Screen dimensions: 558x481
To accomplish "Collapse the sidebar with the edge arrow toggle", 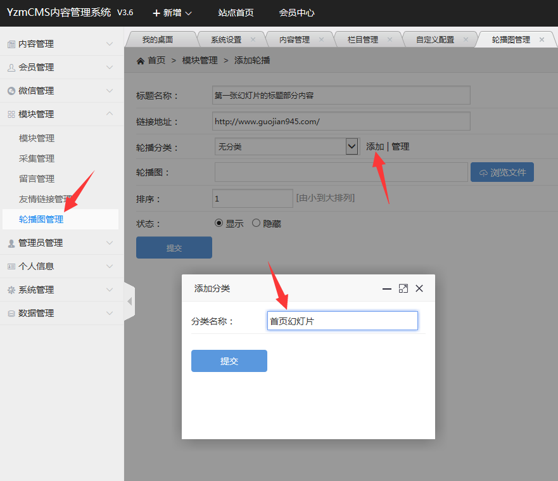I will [130, 302].
